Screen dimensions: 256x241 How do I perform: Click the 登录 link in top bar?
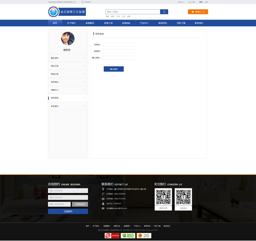tap(201, 2)
